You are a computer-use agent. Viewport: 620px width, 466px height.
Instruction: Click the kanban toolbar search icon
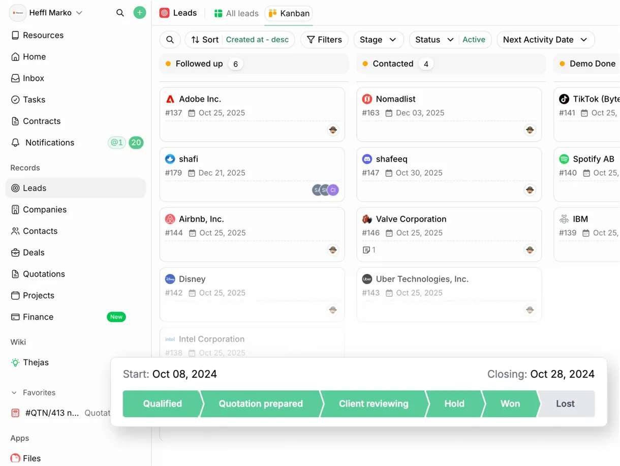point(170,40)
